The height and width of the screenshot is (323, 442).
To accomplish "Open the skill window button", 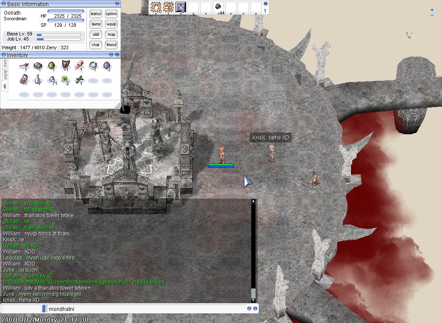I will (96, 35).
